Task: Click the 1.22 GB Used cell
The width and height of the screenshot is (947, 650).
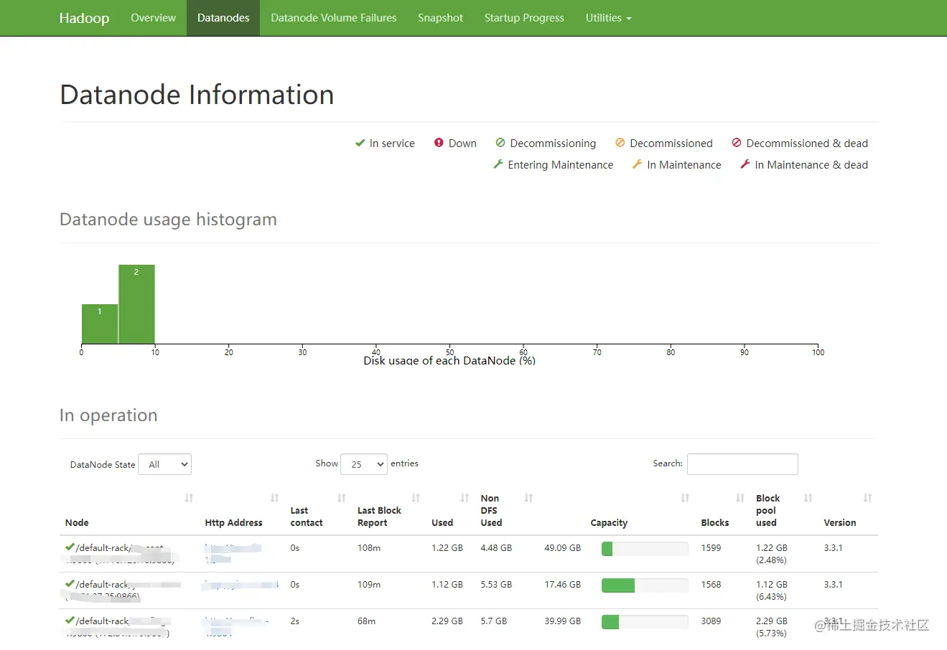Action: coord(447,548)
